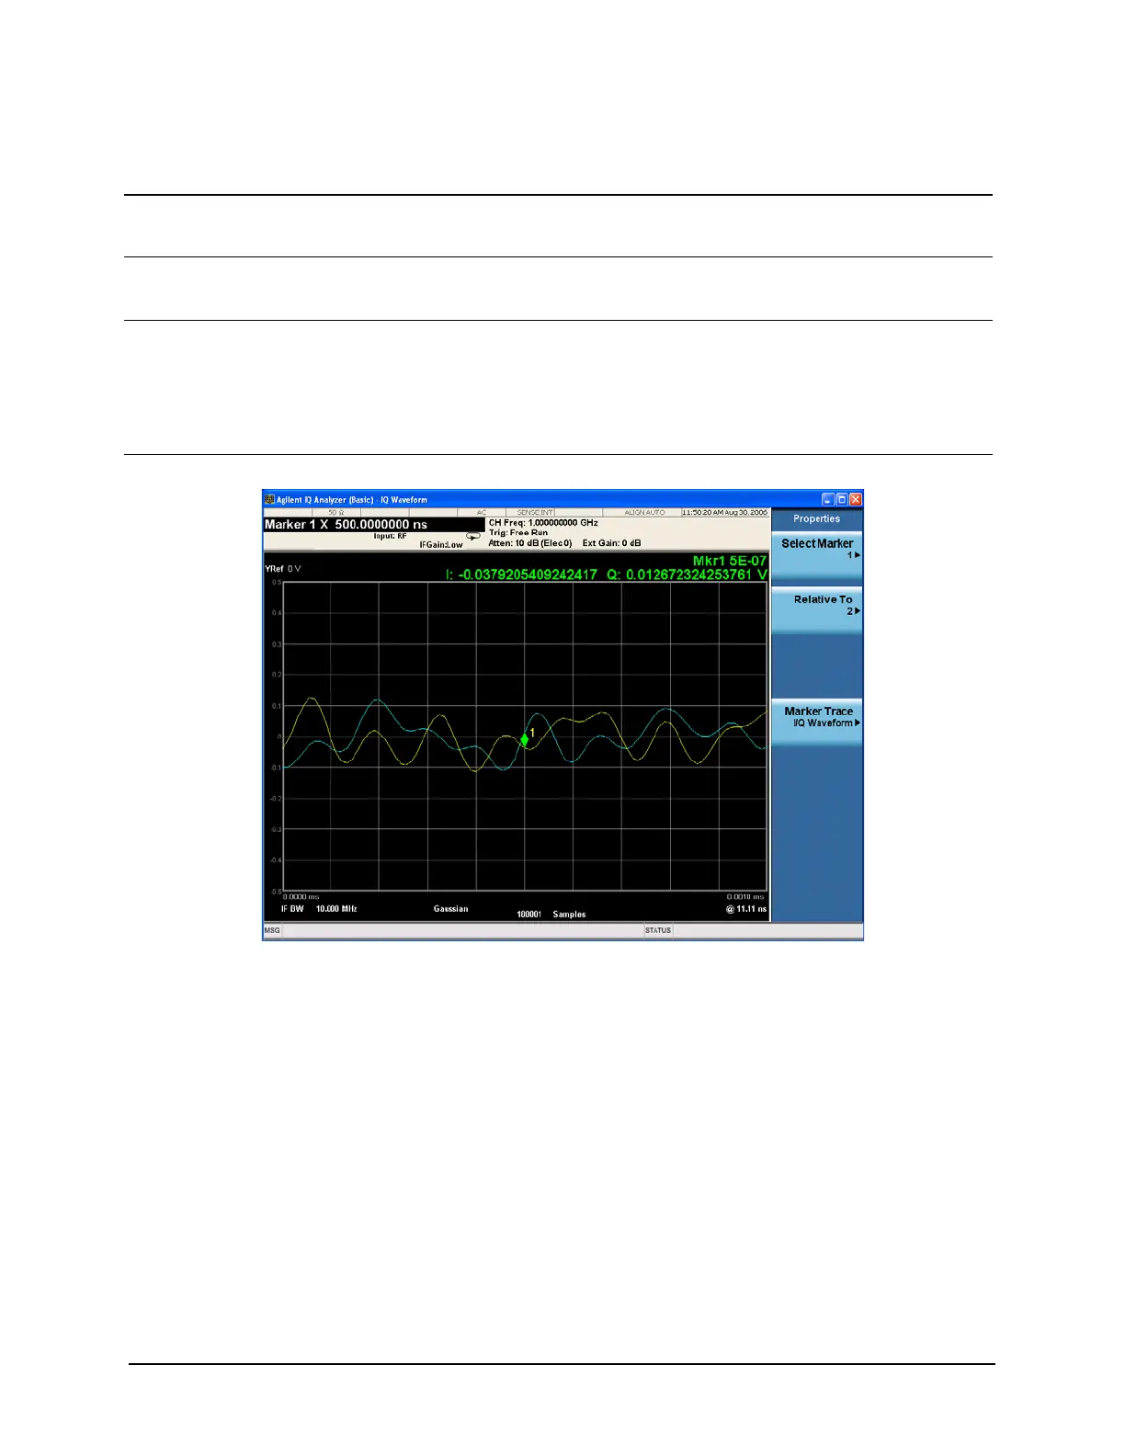Open the Marker Trace softkey menu
Image resolution: width=1125 pixels, height=1456 pixels.
(x=817, y=722)
